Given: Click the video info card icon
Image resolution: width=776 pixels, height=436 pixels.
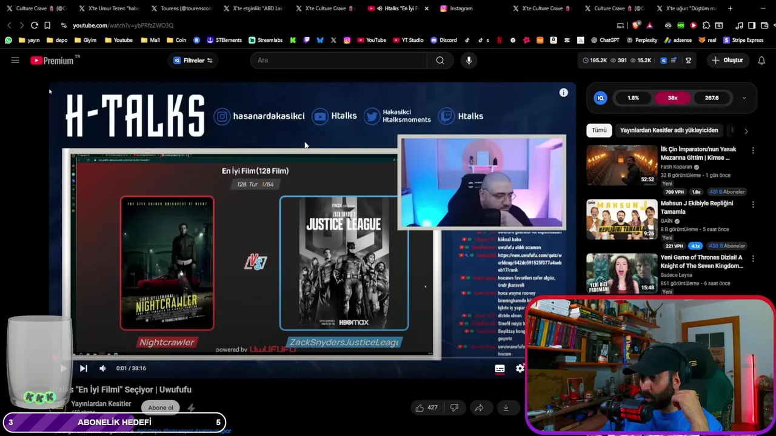Looking at the screenshot, I should pyautogui.click(x=564, y=93).
